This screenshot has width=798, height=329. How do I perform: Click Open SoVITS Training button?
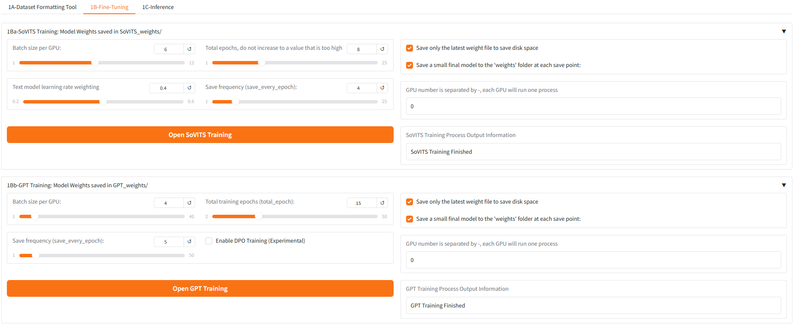[x=200, y=135]
